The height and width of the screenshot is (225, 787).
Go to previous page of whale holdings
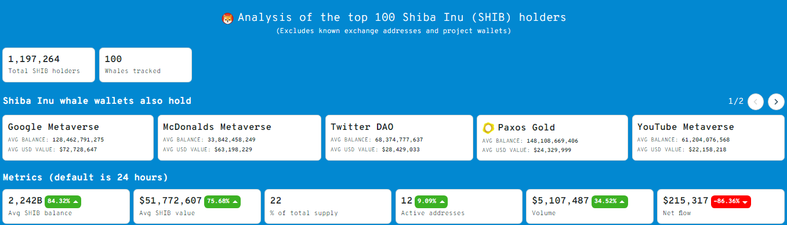pyautogui.click(x=756, y=101)
